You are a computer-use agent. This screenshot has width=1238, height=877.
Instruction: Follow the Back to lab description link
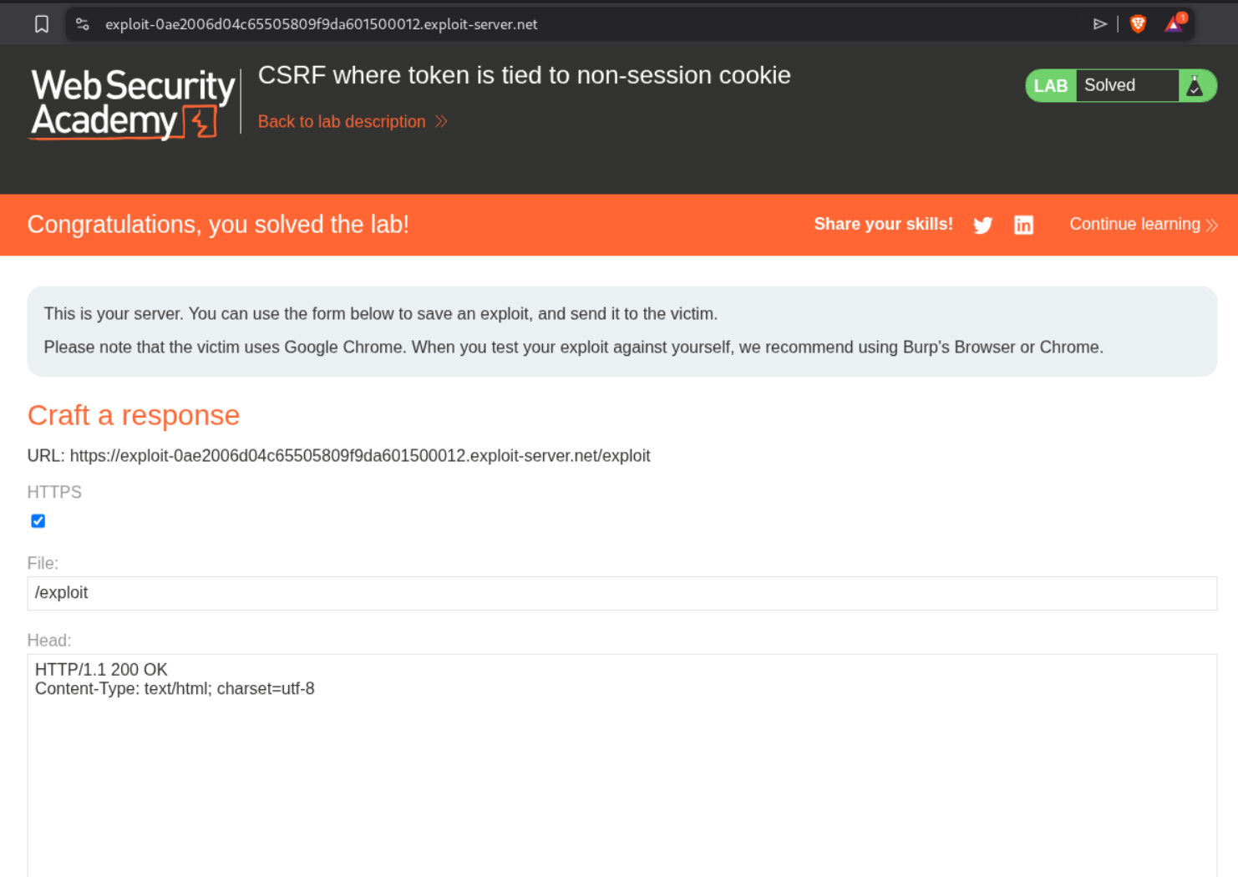pos(342,122)
